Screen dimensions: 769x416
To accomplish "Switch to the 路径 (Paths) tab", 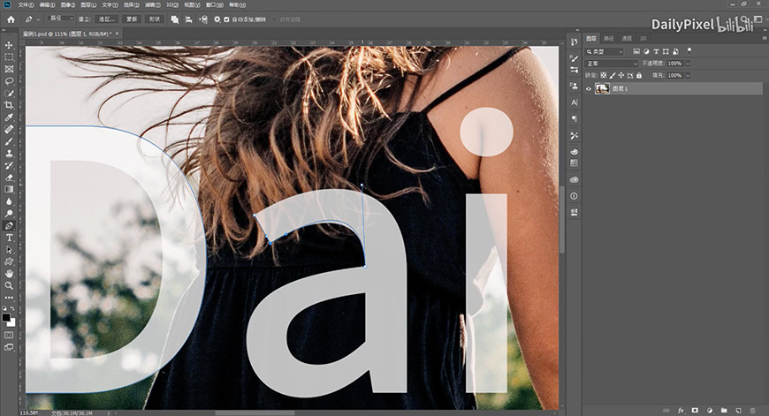I will [609, 38].
